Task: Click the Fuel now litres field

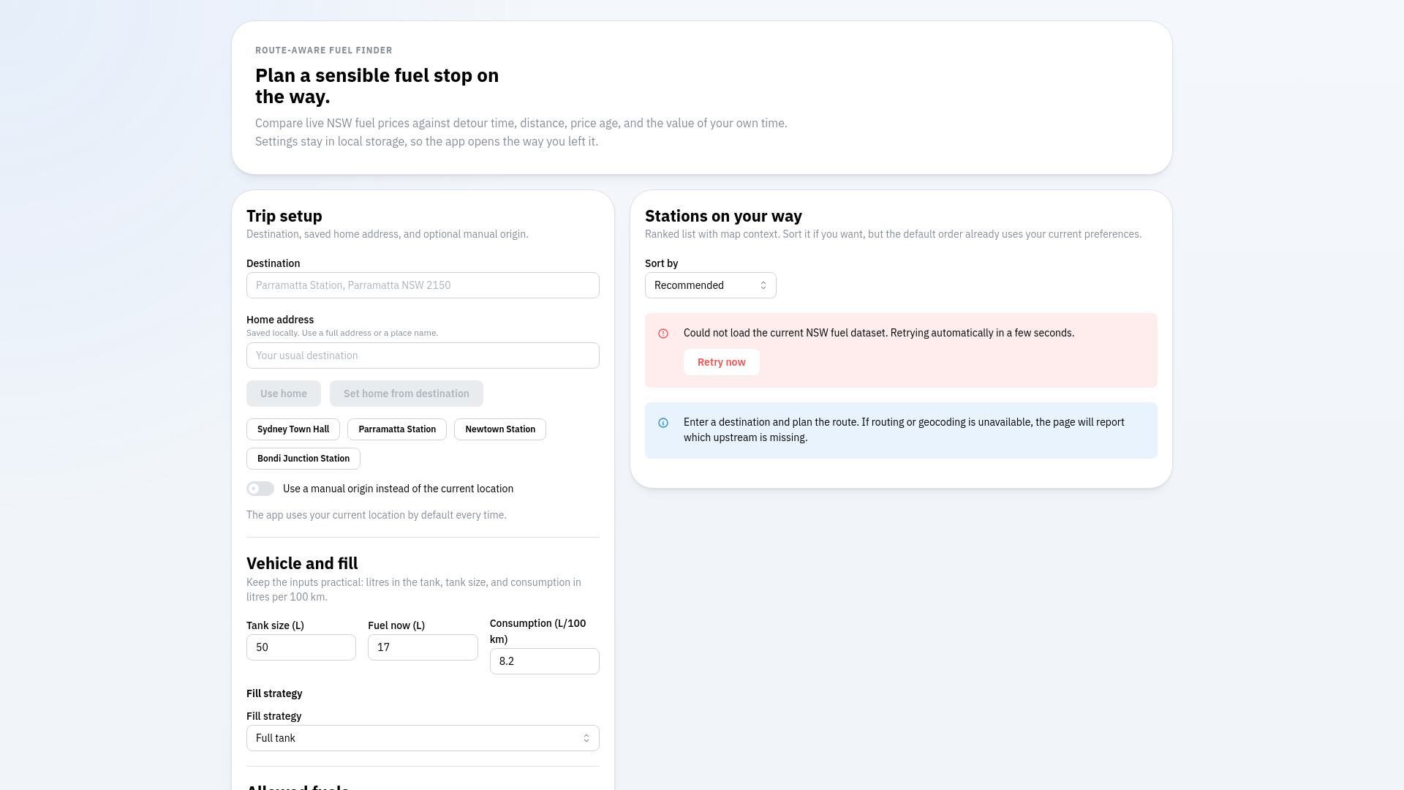Action: point(422,647)
